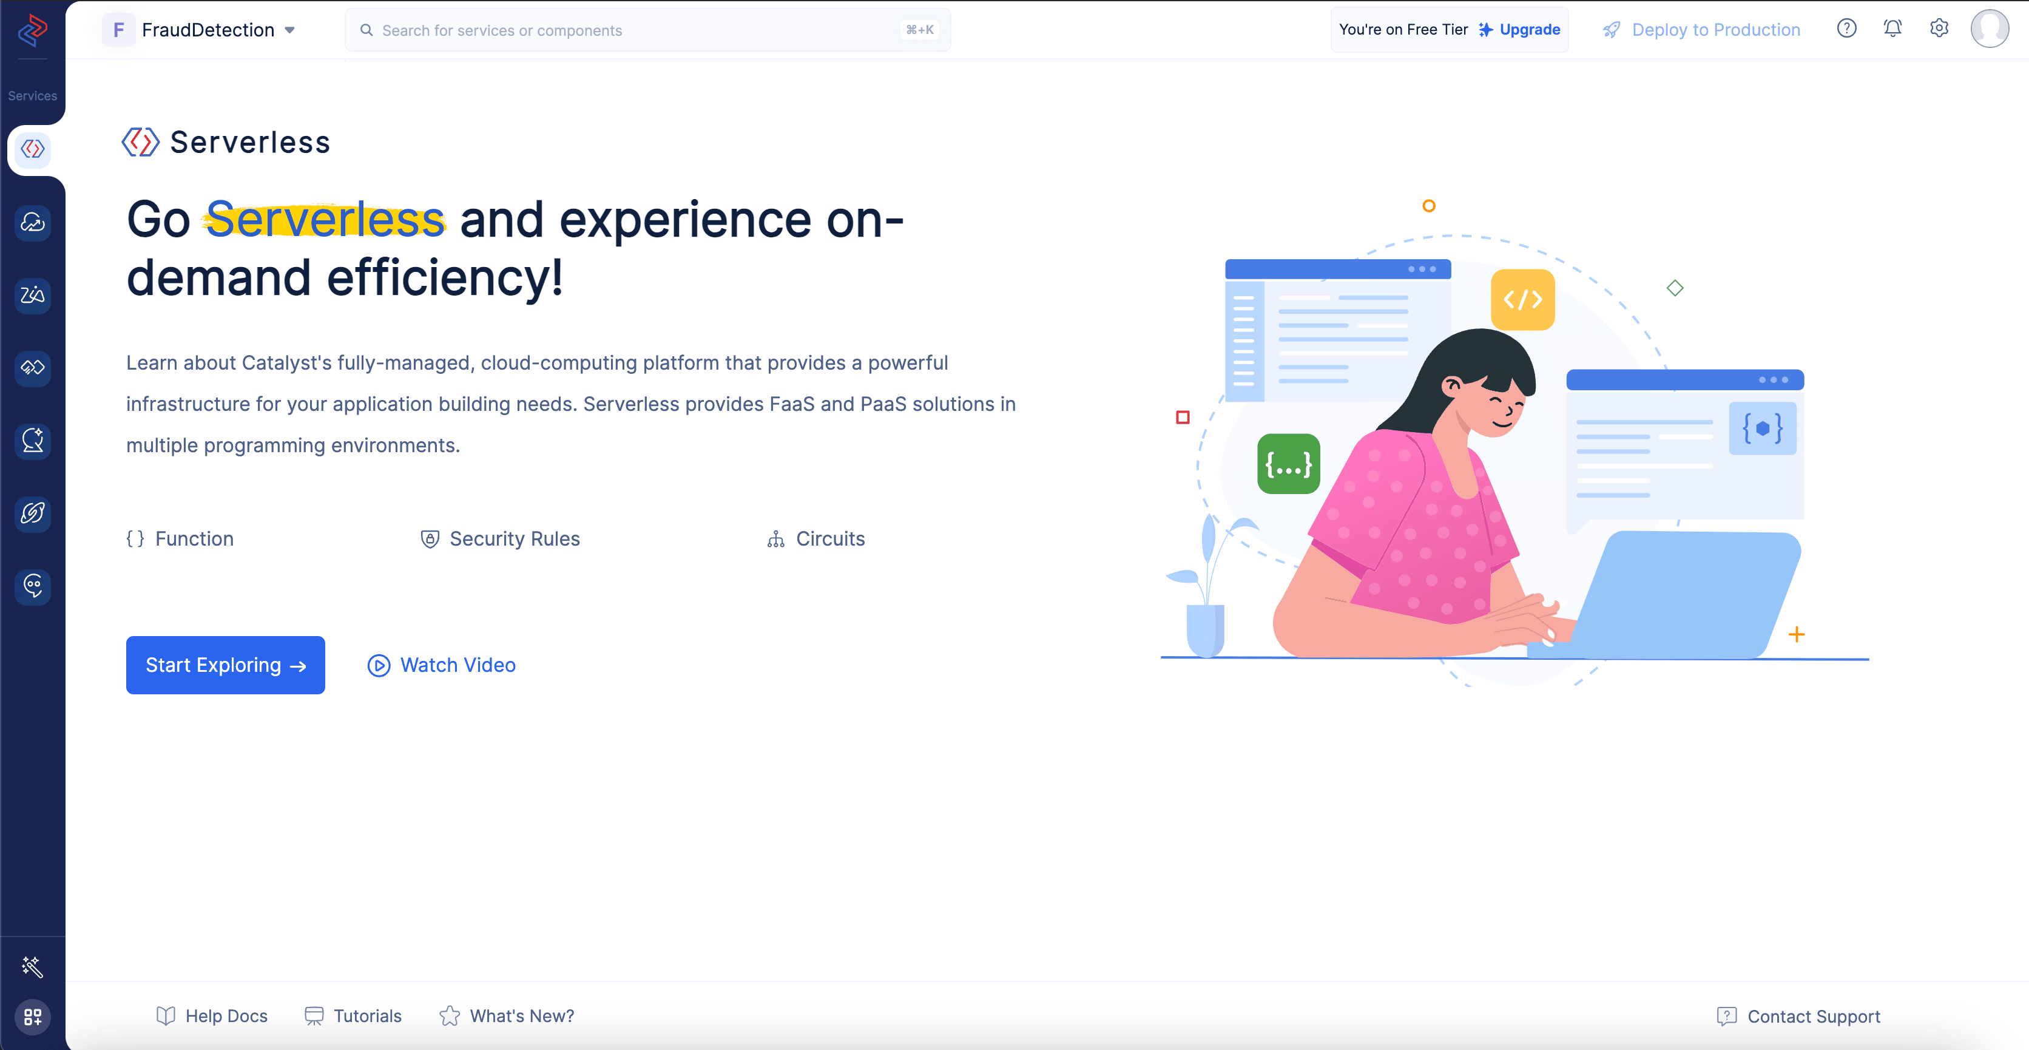
Task: Click the add-services grid icon
Action: click(x=32, y=1017)
